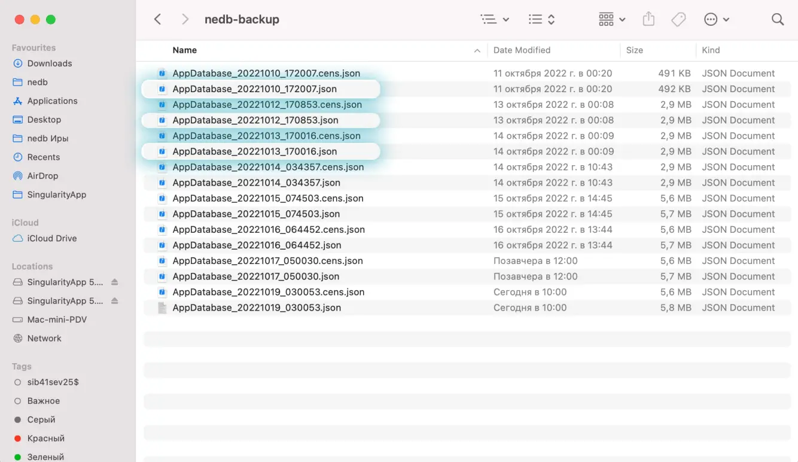
Task: Sort by Date Modified column header
Action: click(x=522, y=50)
